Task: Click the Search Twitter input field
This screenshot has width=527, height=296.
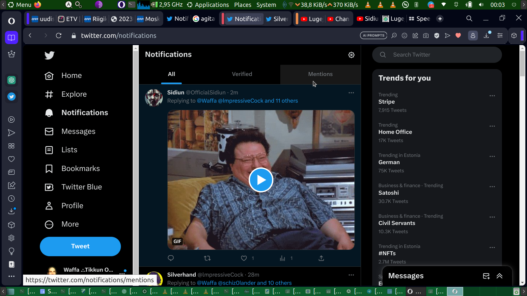Action: tap(441, 55)
